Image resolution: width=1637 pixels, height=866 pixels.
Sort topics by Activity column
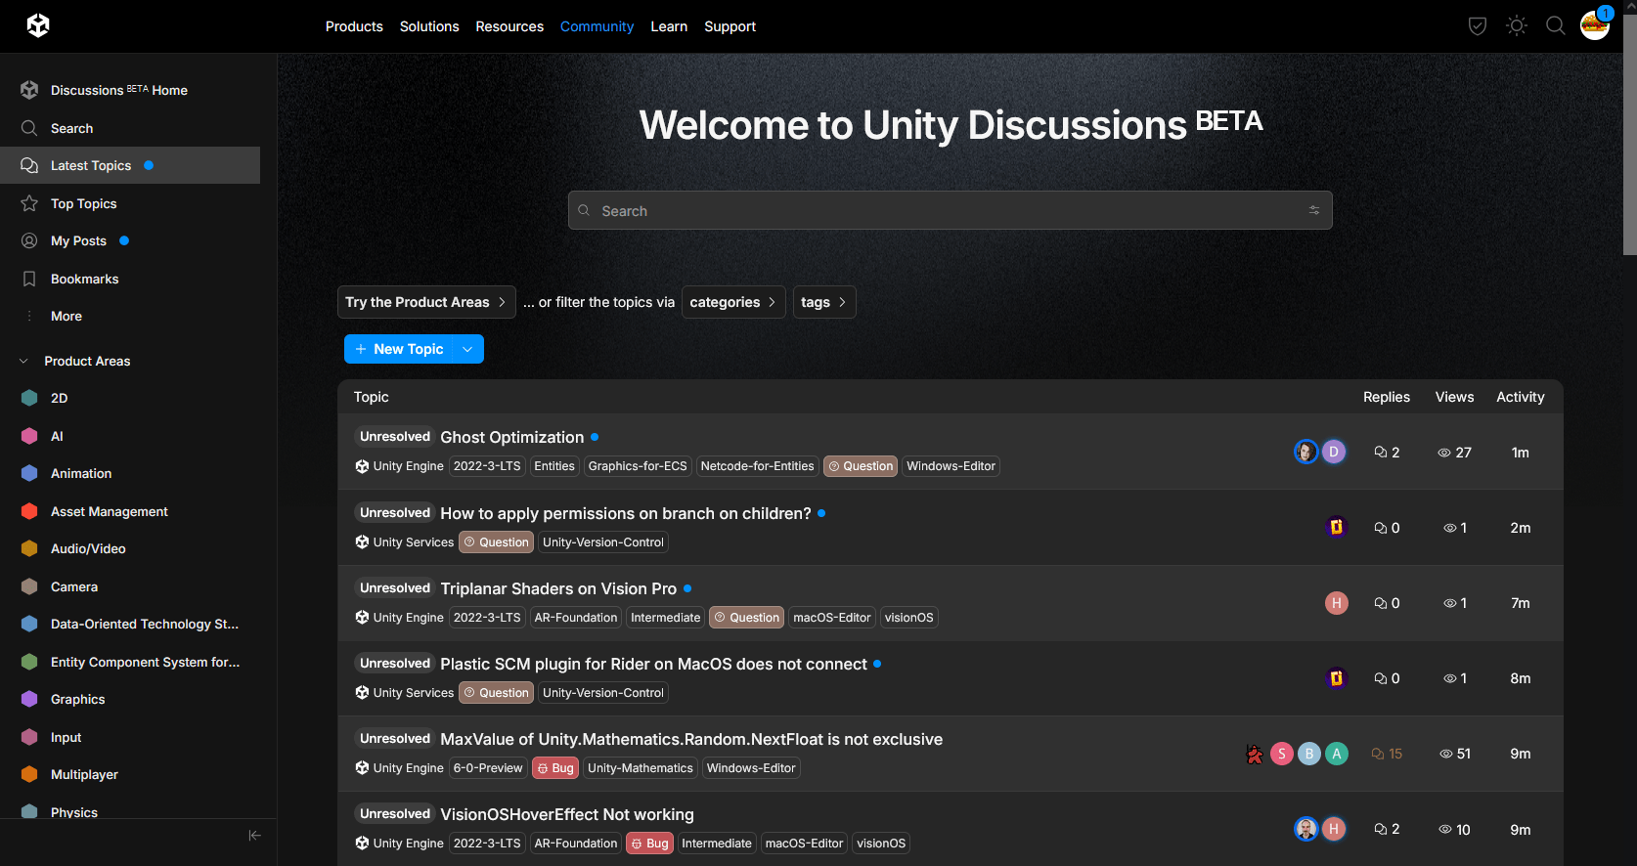click(1520, 397)
